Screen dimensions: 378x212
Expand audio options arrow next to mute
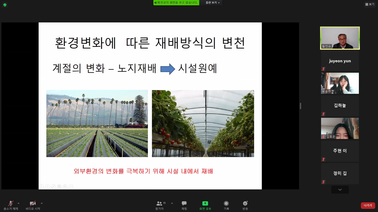(x=18, y=203)
